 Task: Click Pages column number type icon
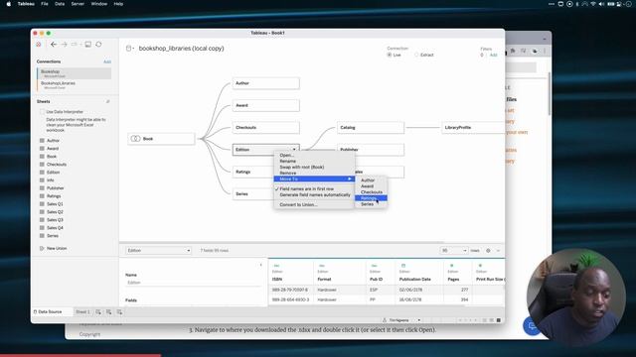(451, 266)
